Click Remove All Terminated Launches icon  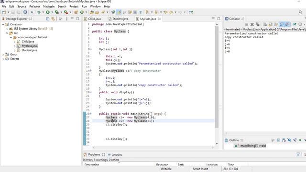click(x=258, y=24)
